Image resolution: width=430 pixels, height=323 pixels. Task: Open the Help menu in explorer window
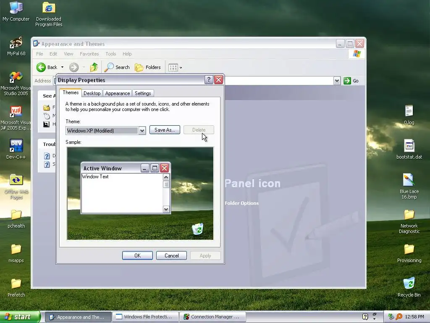pos(127,54)
